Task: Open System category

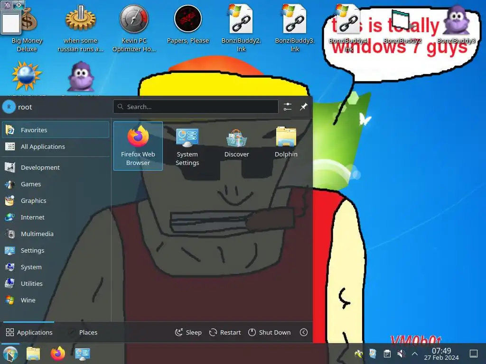Action: (x=56, y=267)
